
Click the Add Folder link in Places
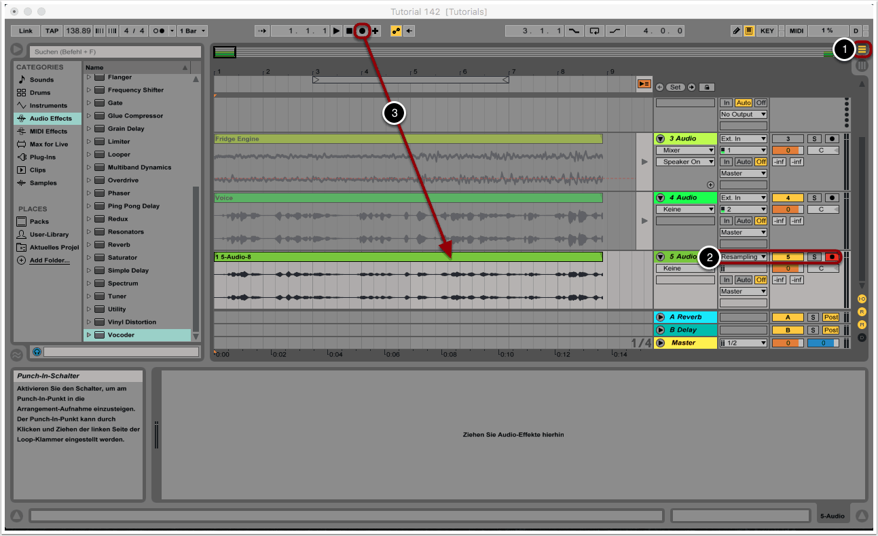click(49, 261)
